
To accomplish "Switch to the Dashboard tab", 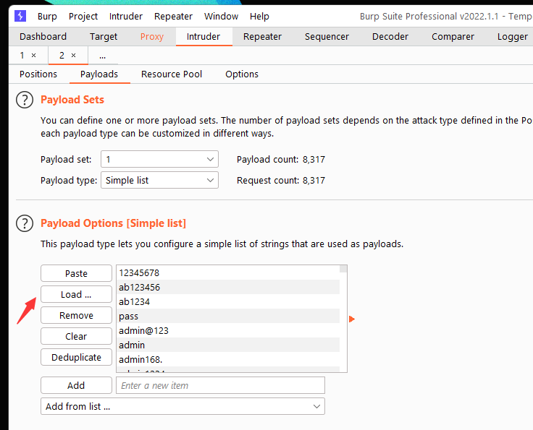I will click(43, 37).
